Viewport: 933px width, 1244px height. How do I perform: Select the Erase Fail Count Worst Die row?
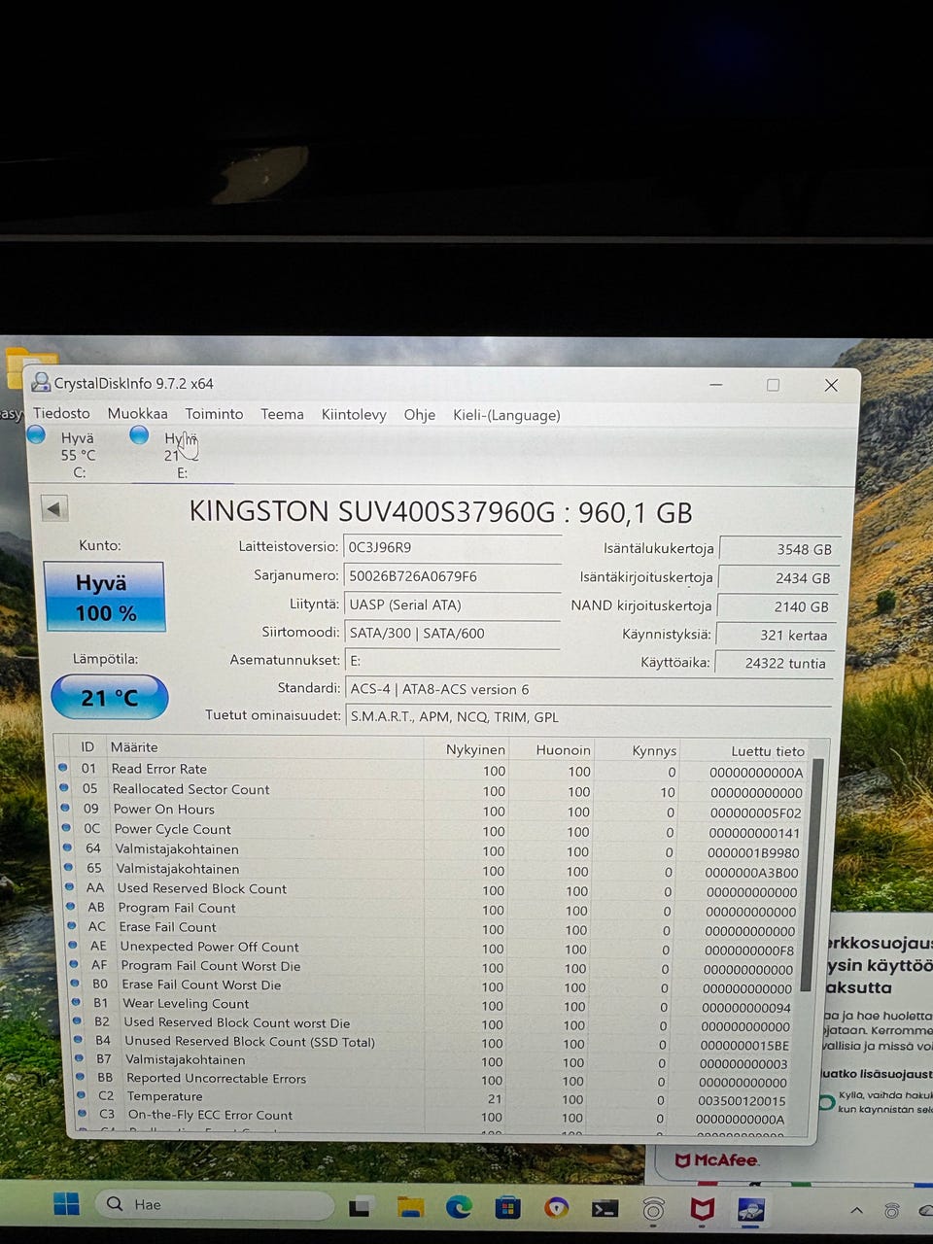tap(433, 985)
